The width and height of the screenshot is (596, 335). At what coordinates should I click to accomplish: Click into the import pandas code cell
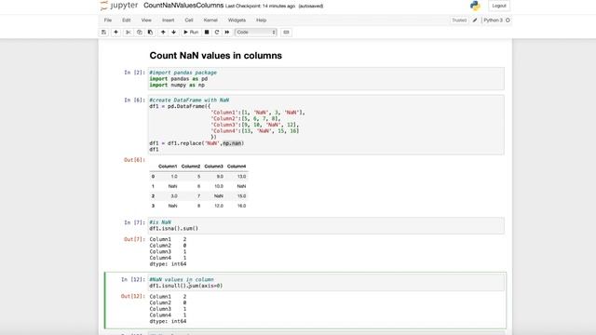(x=326, y=78)
